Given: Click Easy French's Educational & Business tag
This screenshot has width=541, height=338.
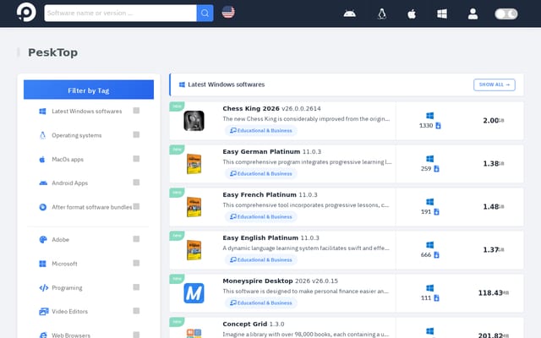Looking at the screenshot, I should click(x=261, y=216).
